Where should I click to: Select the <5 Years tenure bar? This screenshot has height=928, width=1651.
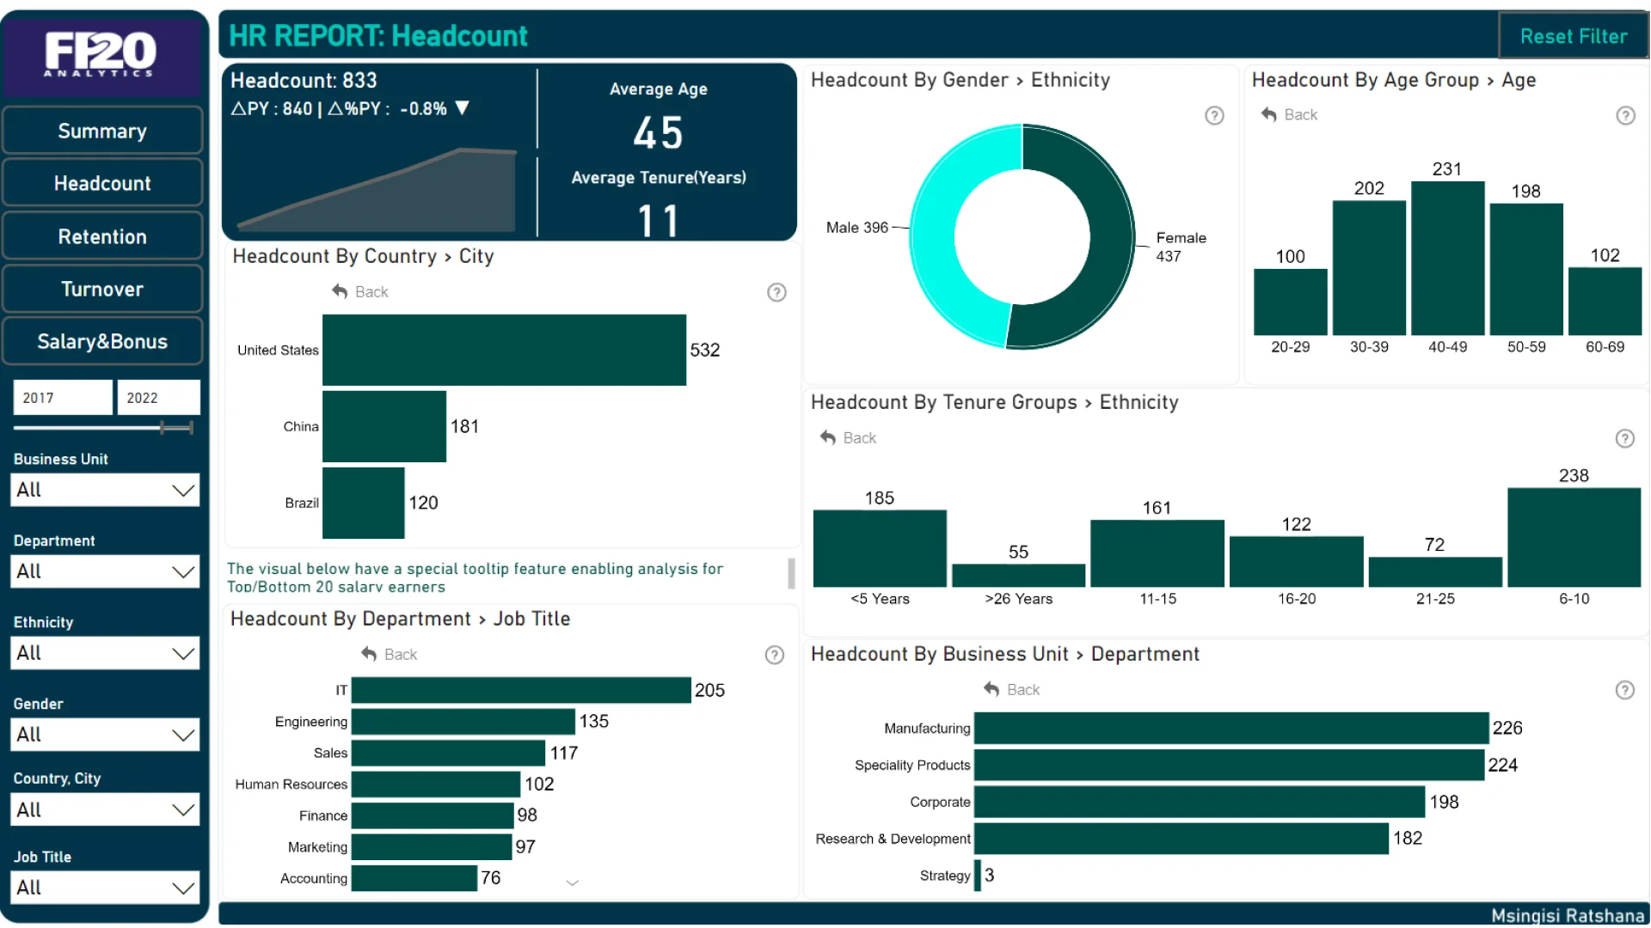[880, 548]
